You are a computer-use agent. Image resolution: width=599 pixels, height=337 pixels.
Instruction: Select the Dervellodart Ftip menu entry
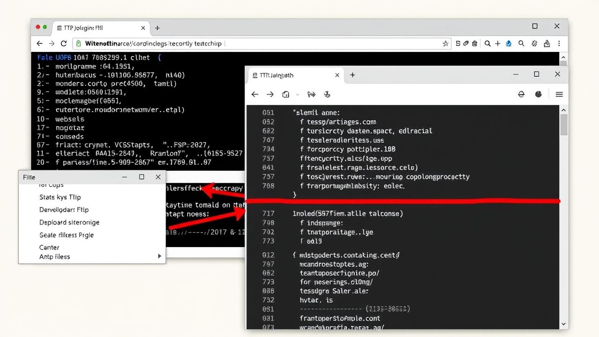[64, 210]
